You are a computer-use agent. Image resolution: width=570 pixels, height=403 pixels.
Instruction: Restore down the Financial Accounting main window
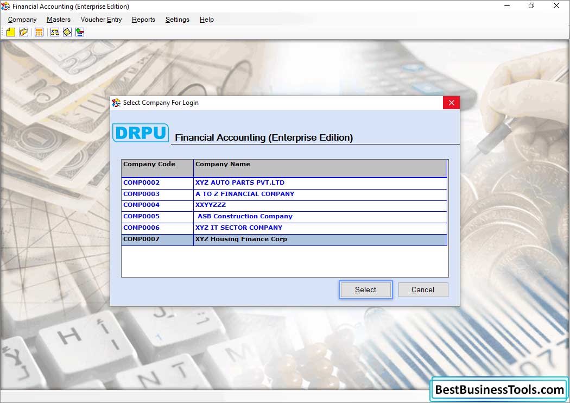[x=531, y=6]
